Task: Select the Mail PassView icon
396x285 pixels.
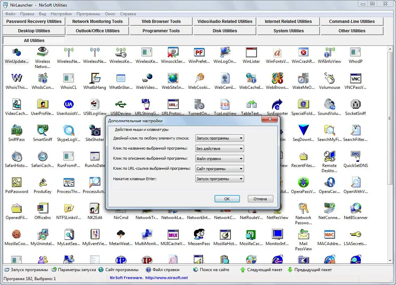Action: tap(303, 234)
